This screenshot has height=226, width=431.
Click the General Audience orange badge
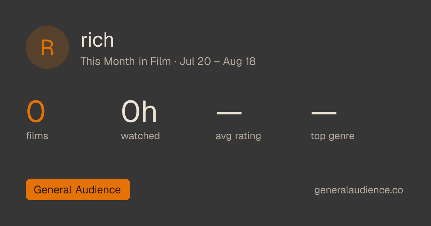pyautogui.click(x=78, y=189)
